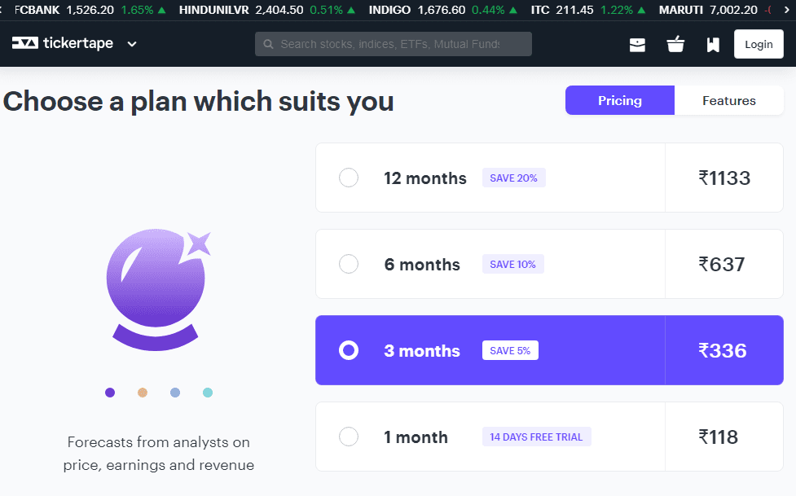796x496 pixels.
Task: Open the basket icon in header
Action: (x=675, y=44)
